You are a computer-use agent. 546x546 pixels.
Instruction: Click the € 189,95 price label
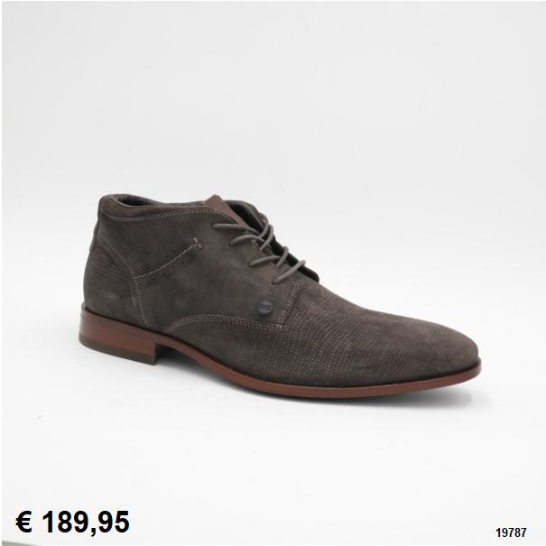(x=72, y=522)
